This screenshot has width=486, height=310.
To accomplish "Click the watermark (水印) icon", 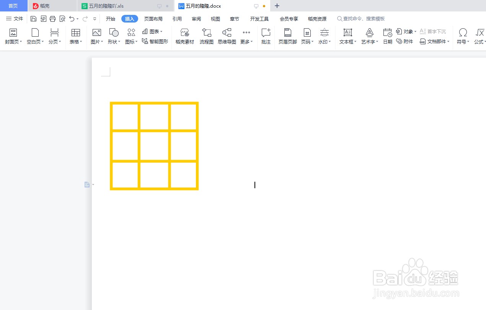I will click(324, 32).
